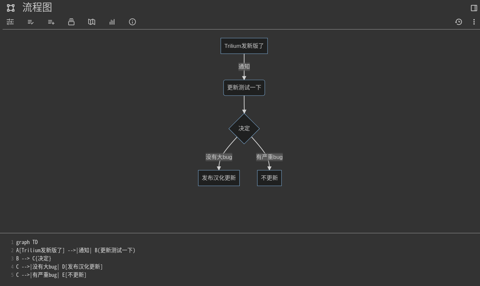The image size is (480, 286).
Task: Click code line 5 ending with E[不更新]
Action: (x=51, y=275)
